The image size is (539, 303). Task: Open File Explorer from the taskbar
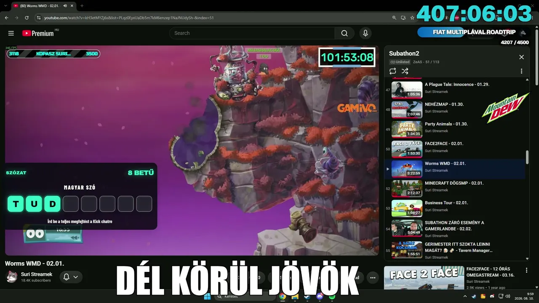[295, 296]
